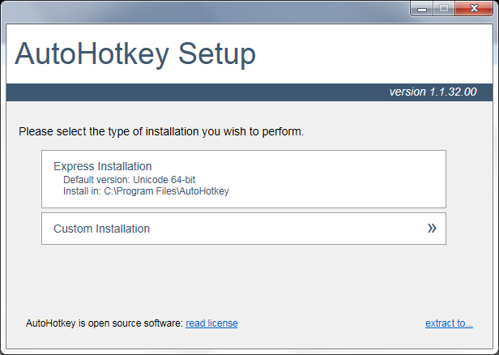Click the extract to... link
Viewport: 499px width, 355px height.
[449, 323]
